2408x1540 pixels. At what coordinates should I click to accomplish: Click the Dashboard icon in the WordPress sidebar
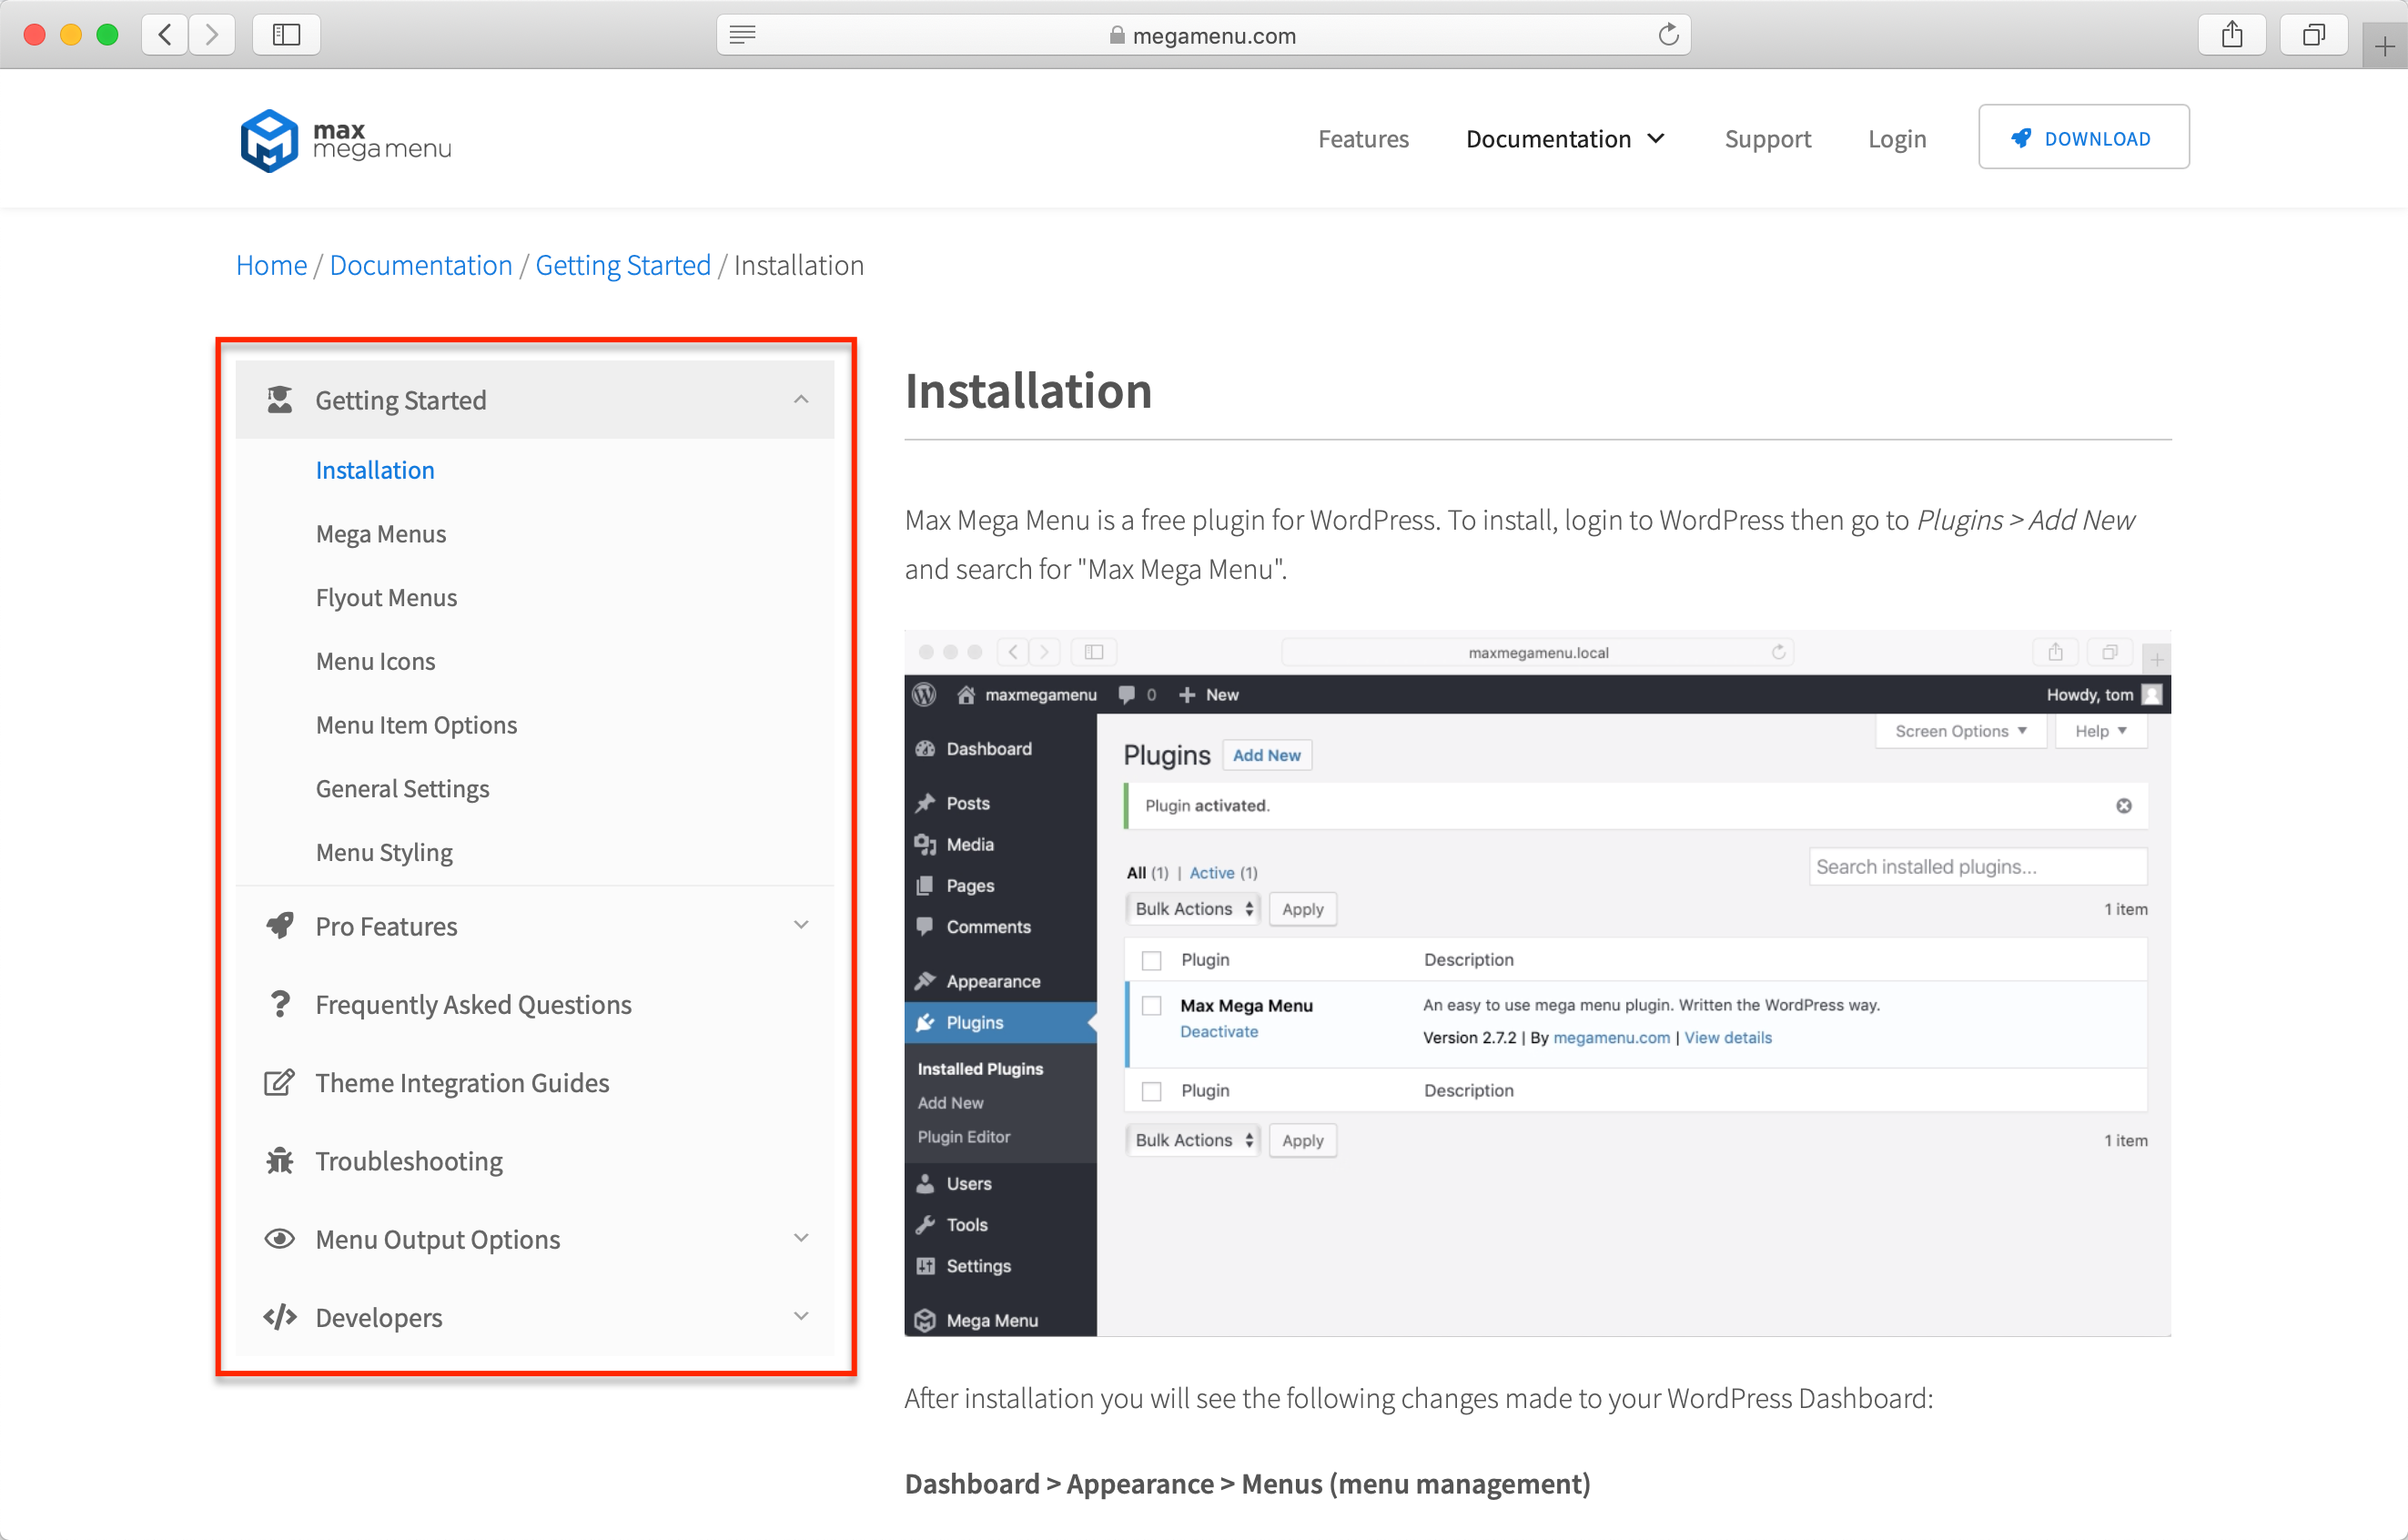tap(925, 749)
